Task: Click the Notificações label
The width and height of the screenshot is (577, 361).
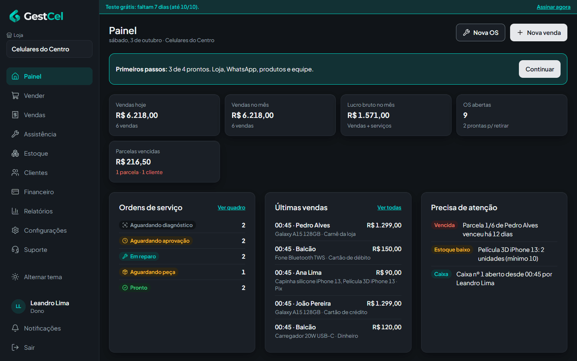Action: 42,328
